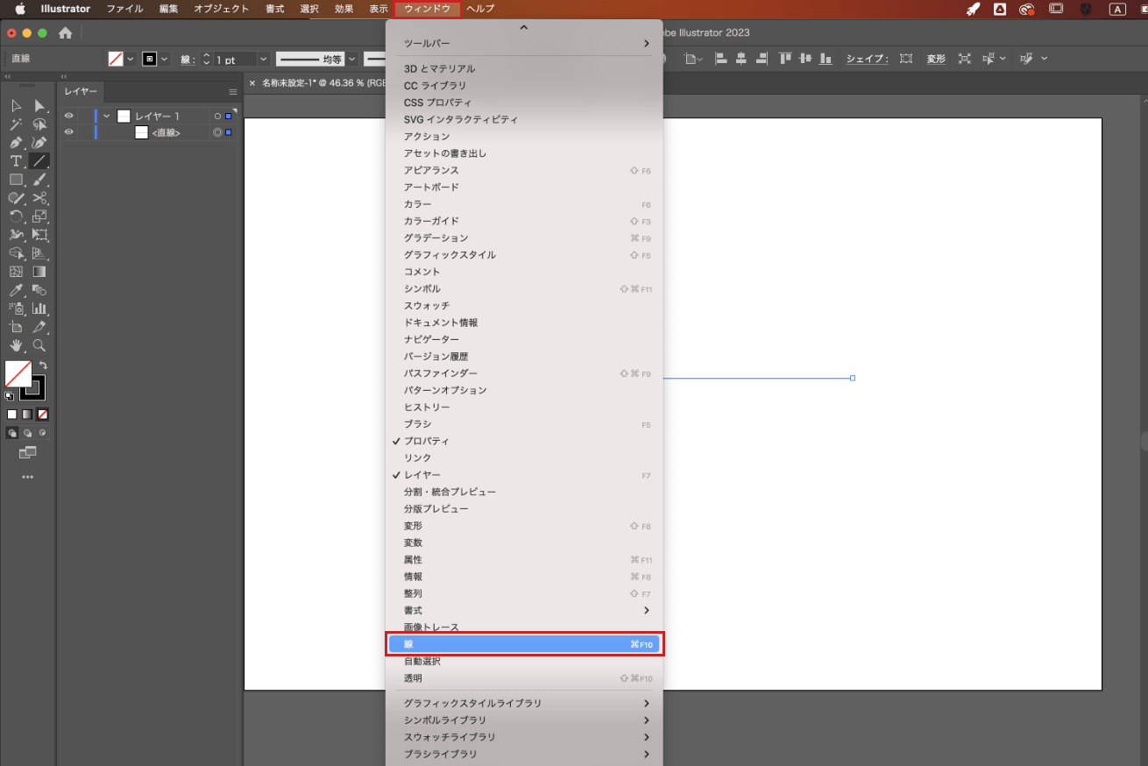Screen dimensions: 1148x766
Task: Select the Direct Selection tool
Action: coord(39,106)
